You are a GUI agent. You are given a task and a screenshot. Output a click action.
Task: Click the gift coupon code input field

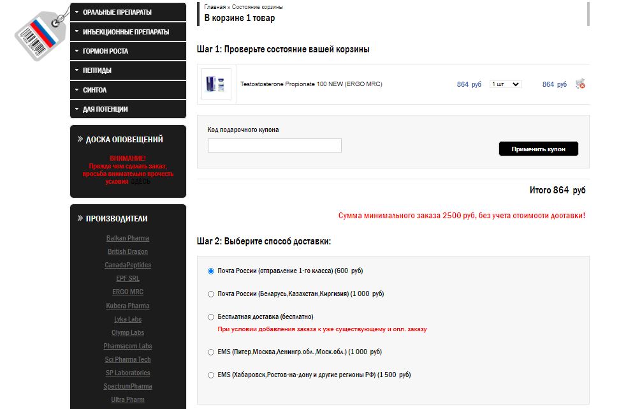pos(274,145)
